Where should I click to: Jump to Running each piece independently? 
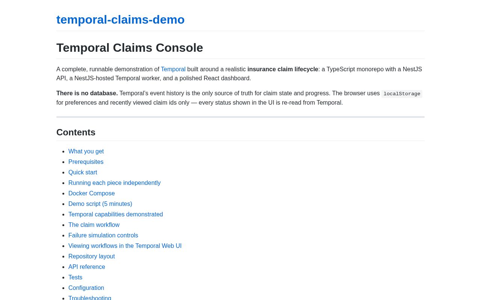click(114, 183)
